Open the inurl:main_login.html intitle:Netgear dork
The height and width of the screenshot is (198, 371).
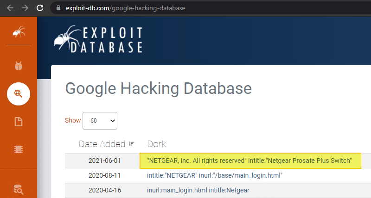[x=197, y=190]
